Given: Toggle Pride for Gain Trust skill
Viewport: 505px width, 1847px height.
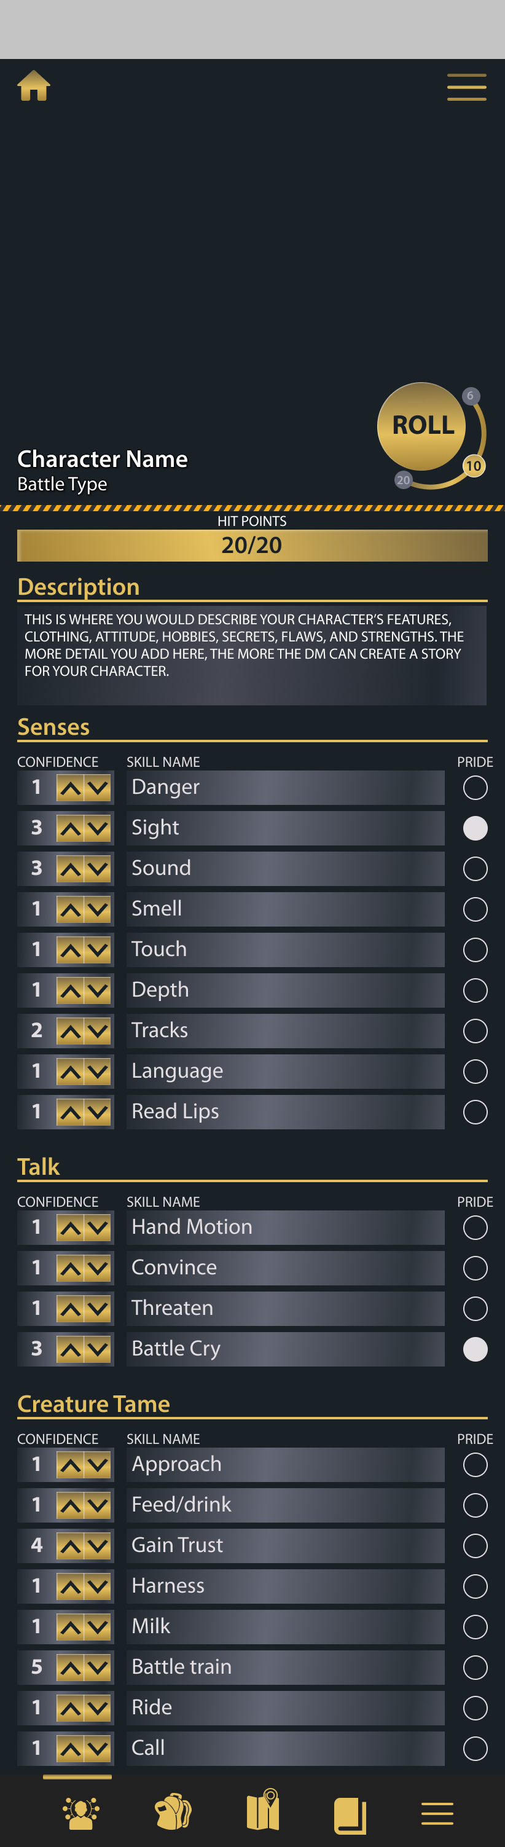Looking at the screenshot, I should pos(475,1546).
